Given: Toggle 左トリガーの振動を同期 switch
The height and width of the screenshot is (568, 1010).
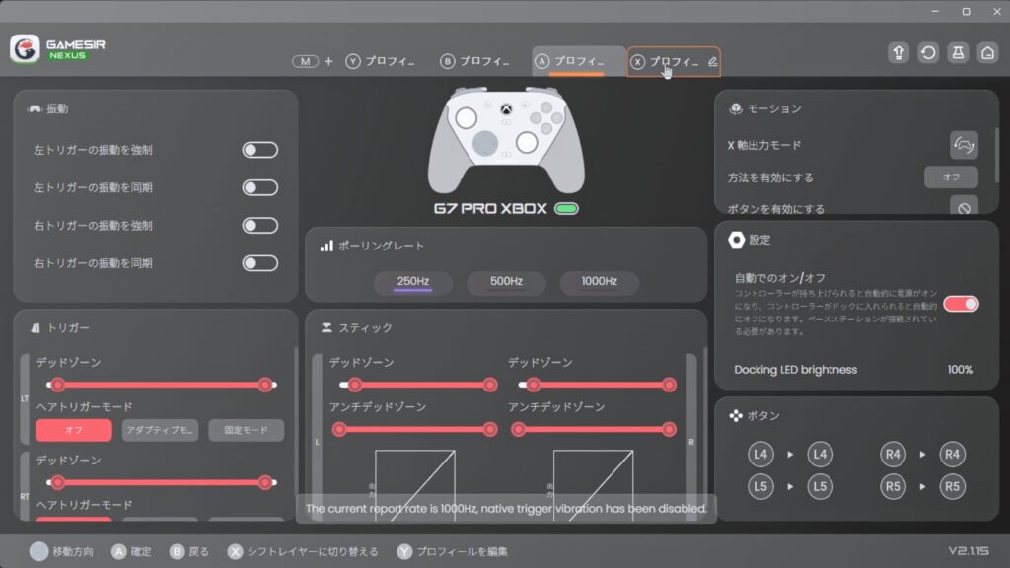Looking at the screenshot, I should 260,187.
